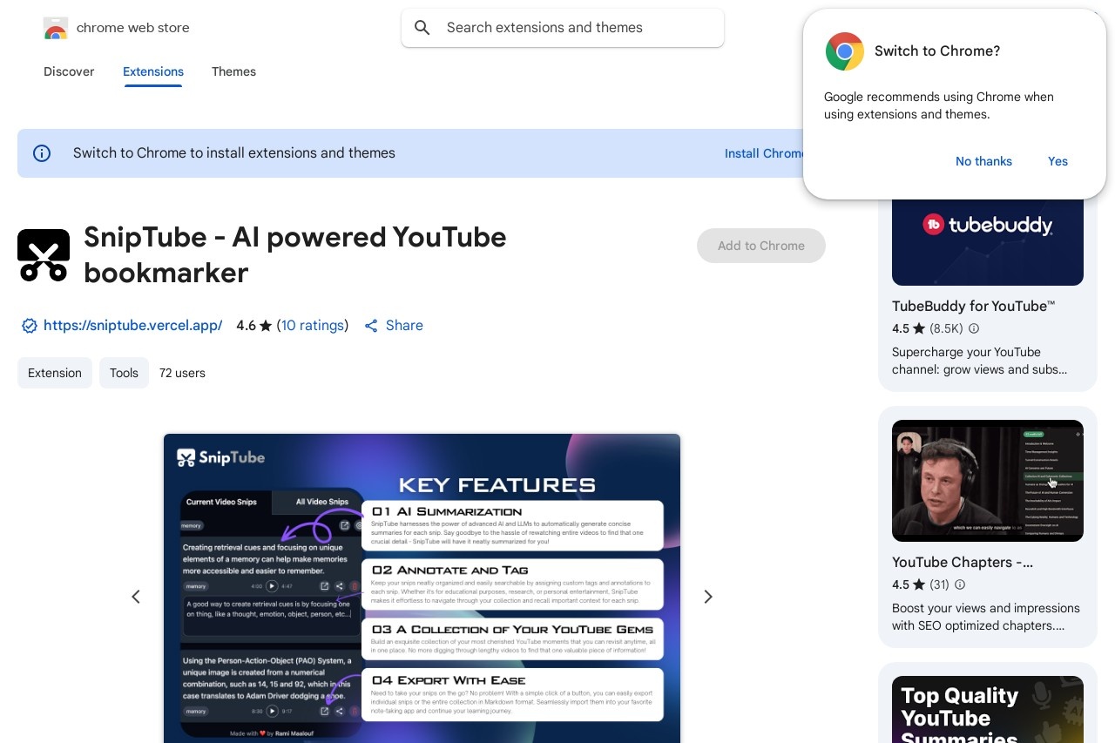Focus the Search extensions and themes field
Viewport: 1115px width, 743px height.
click(x=563, y=28)
